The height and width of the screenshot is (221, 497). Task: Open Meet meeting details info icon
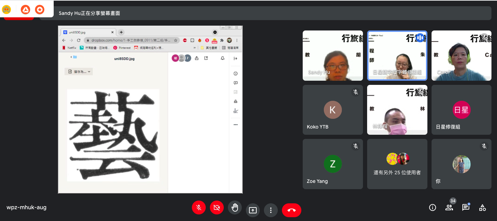click(x=432, y=207)
